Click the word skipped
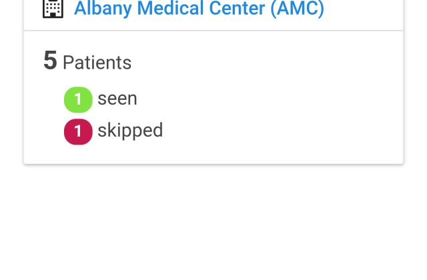This screenshot has height=280, width=427. pos(130,131)
